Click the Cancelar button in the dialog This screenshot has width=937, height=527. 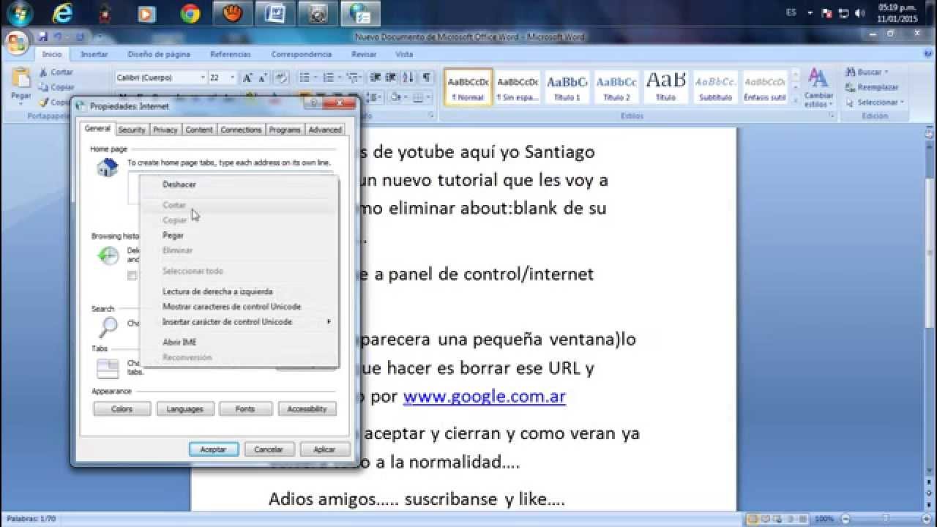pyautogui.click(x=269, y=449)
